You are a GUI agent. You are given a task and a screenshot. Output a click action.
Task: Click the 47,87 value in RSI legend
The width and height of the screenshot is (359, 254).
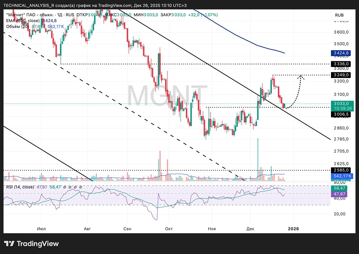coord(42,187)
